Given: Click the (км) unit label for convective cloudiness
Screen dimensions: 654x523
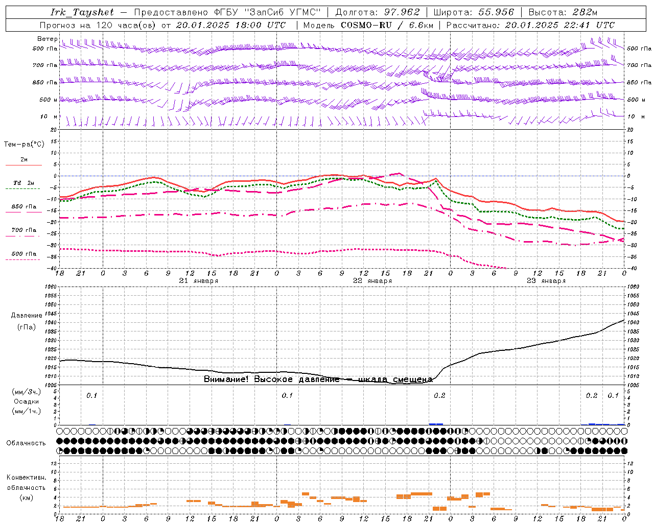Looking at the screenshot, I should click(26, 497).
